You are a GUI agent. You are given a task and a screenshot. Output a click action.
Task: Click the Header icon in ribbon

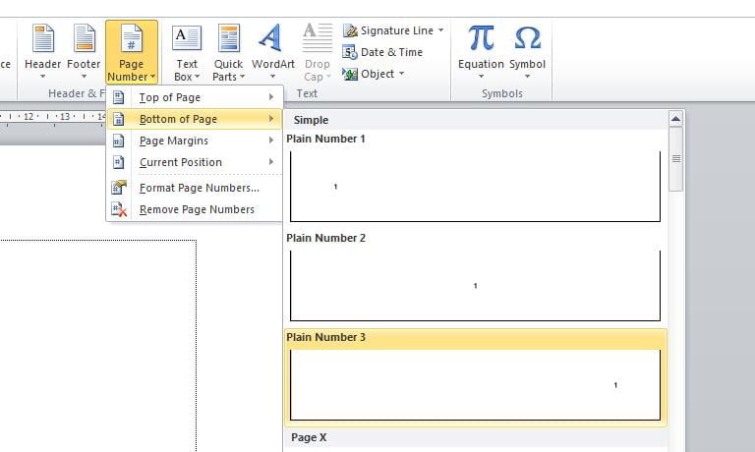tap(42, 39)
